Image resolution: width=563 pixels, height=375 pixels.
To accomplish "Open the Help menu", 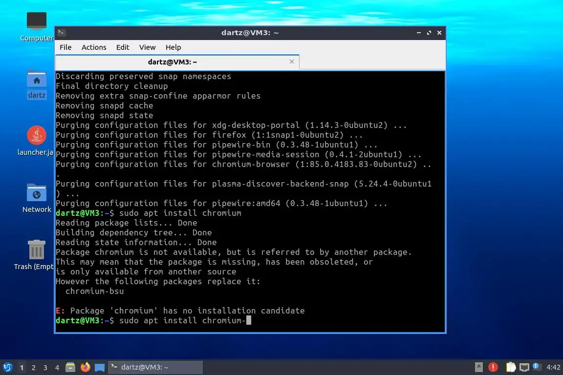I will [x=173, y=47].
